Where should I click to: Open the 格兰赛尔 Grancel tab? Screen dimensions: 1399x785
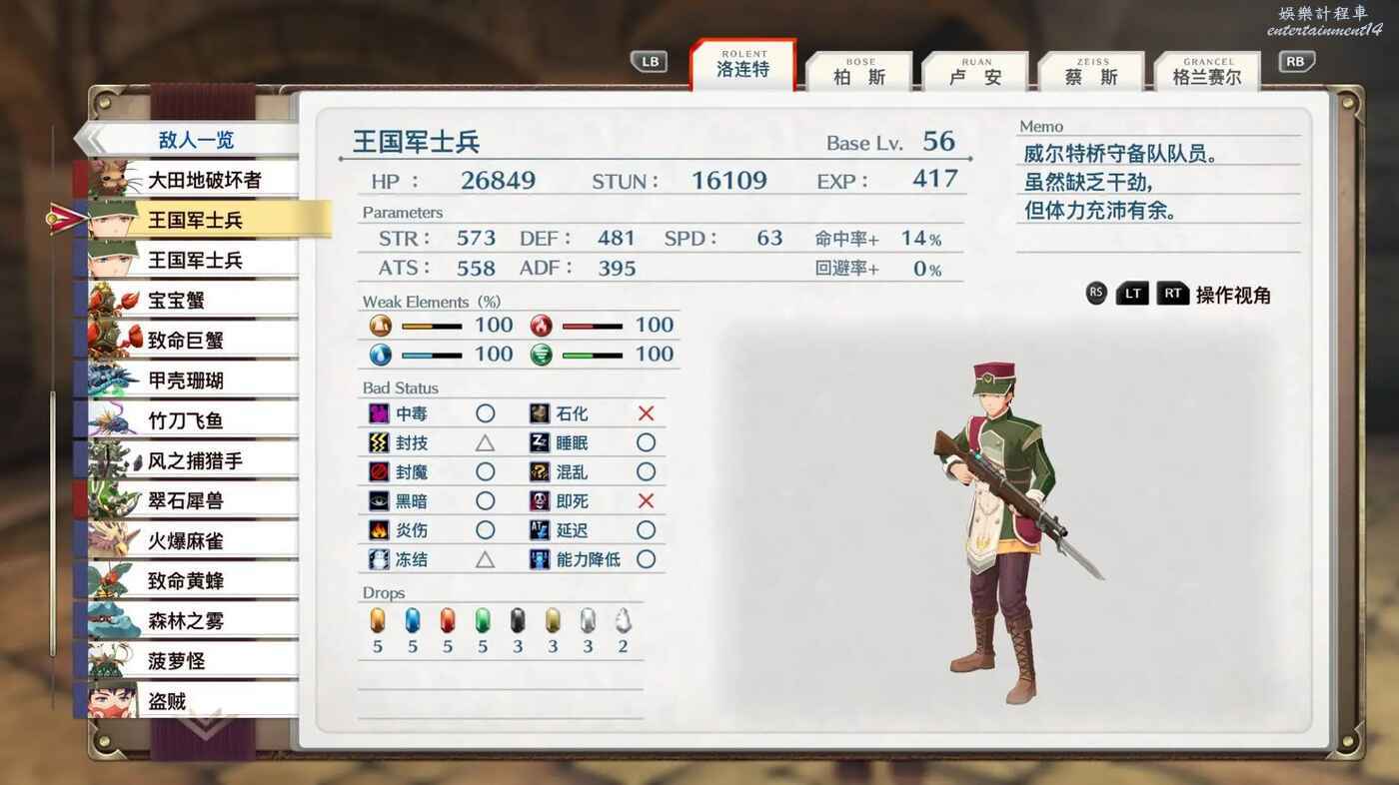[x=1207, y=71]
